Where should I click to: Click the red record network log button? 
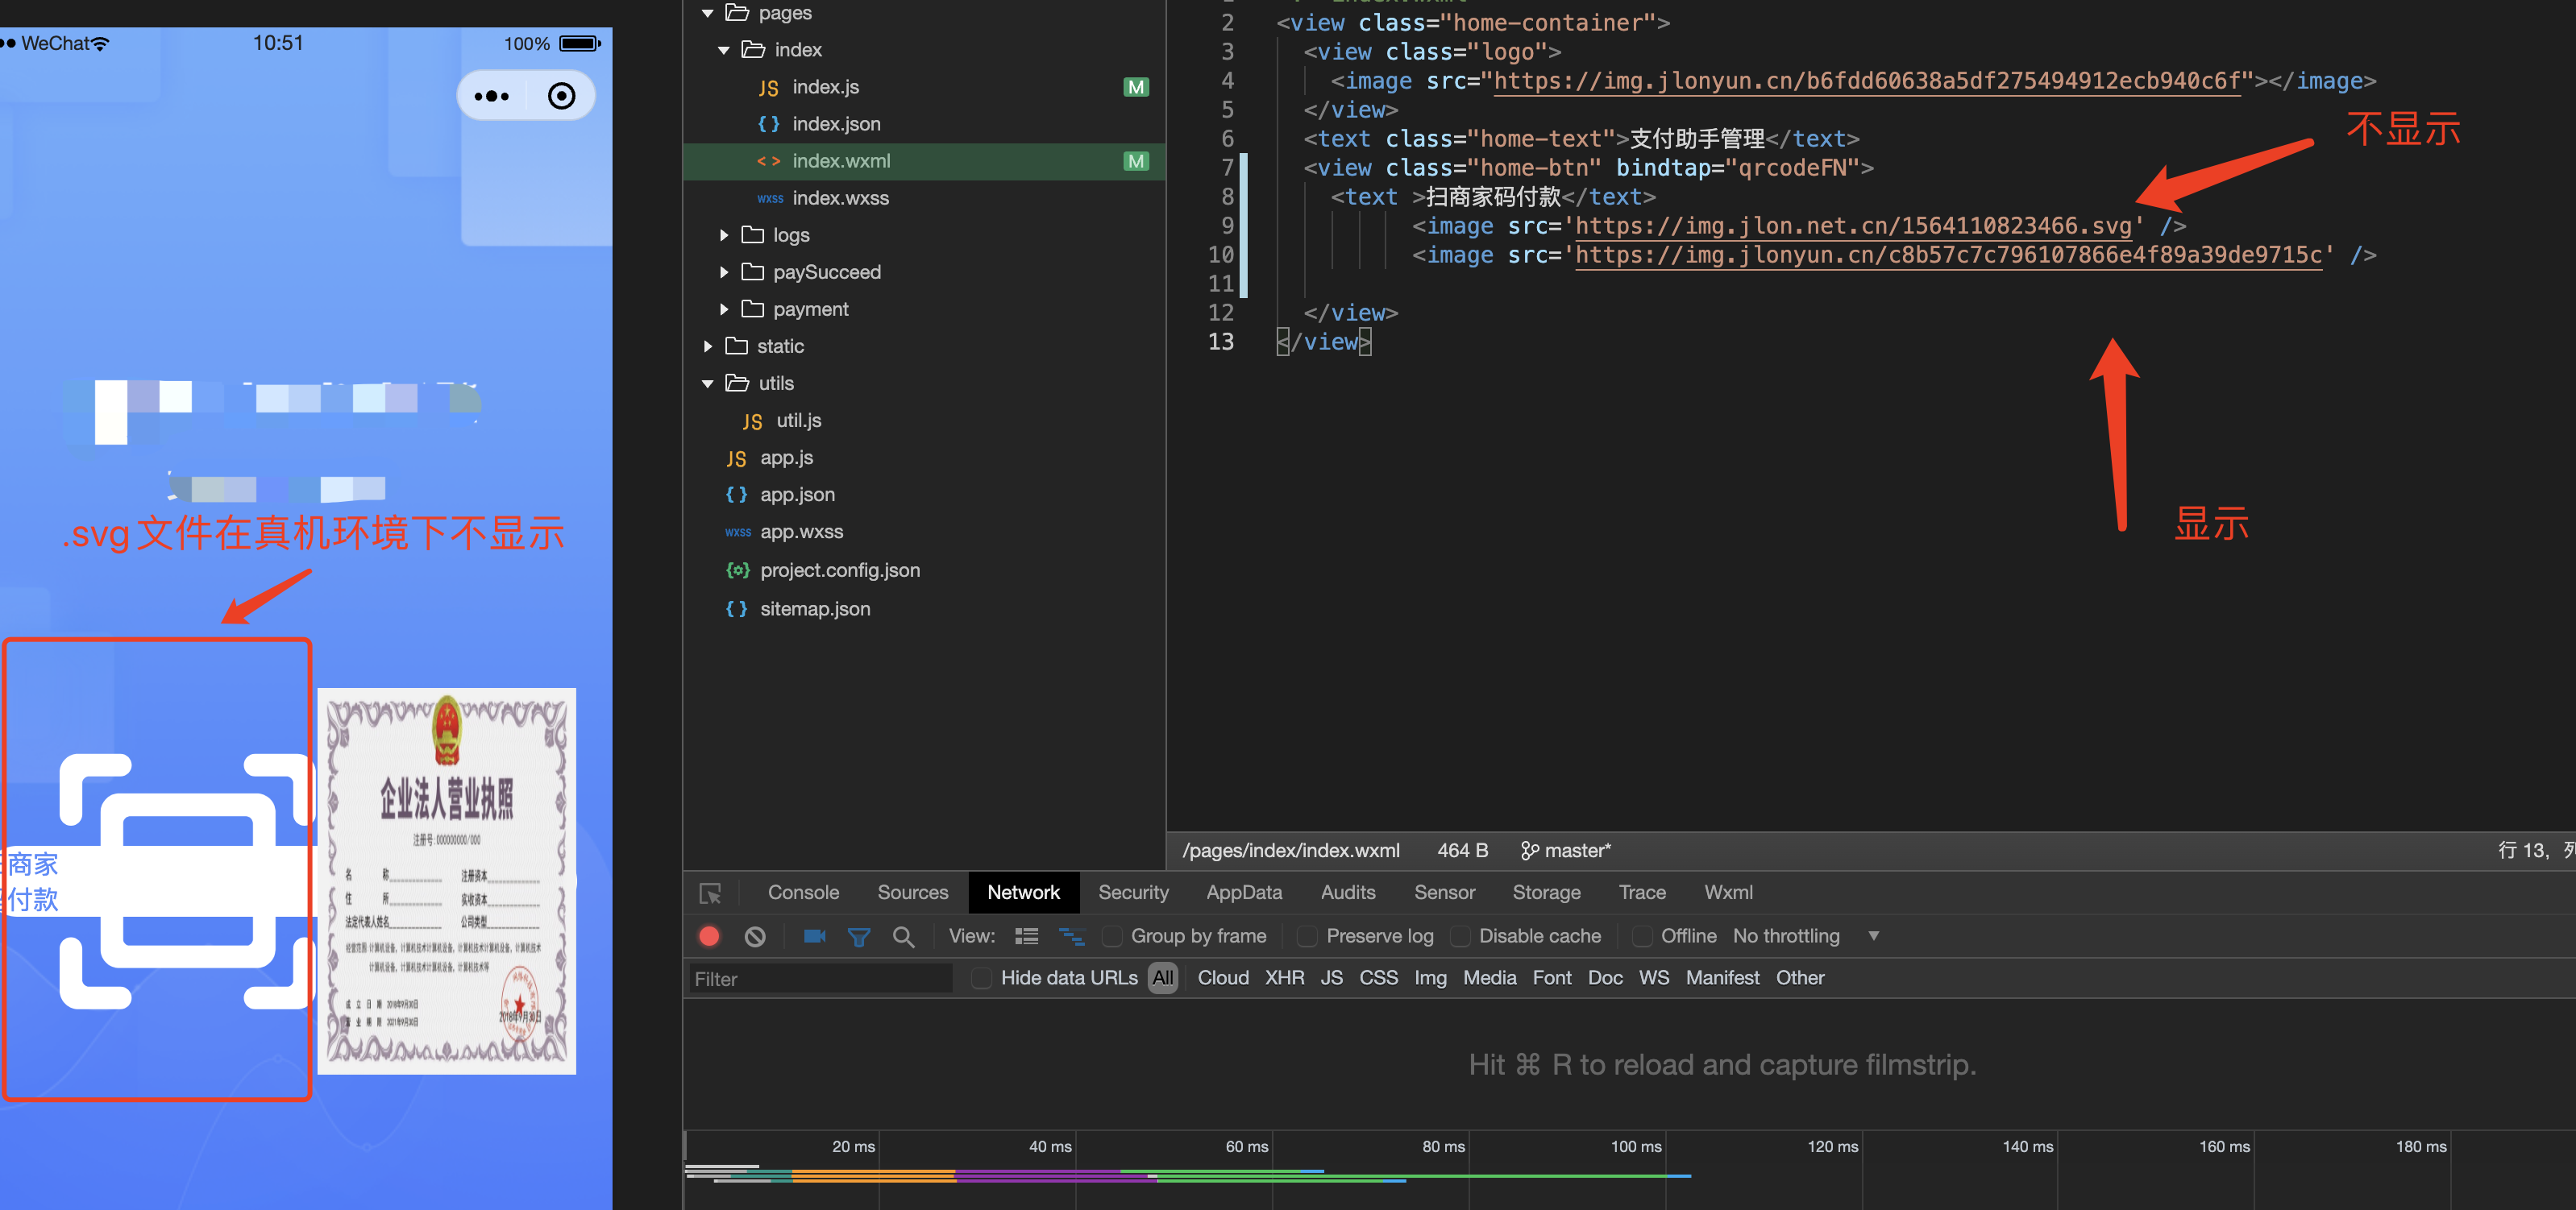(x=709, y=936)
